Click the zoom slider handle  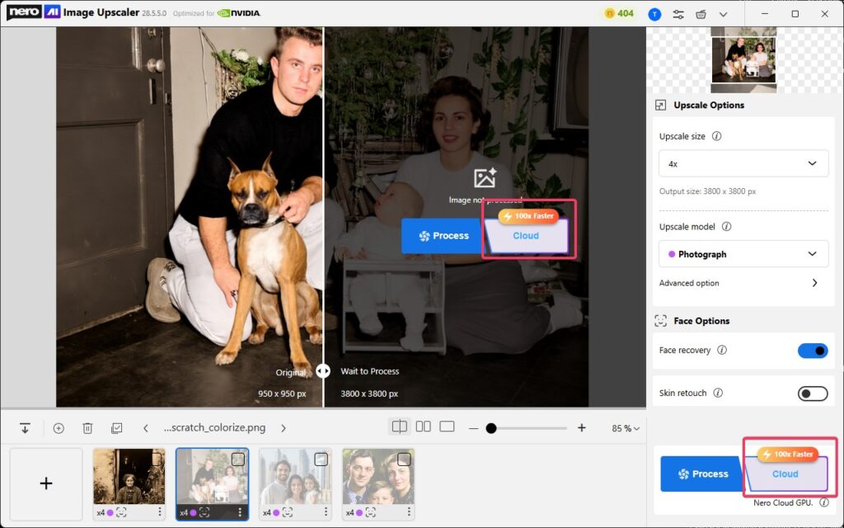(x=491, y=428)
